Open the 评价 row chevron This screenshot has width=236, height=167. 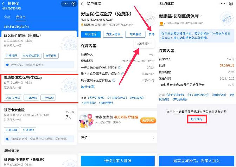pos(153,137)
